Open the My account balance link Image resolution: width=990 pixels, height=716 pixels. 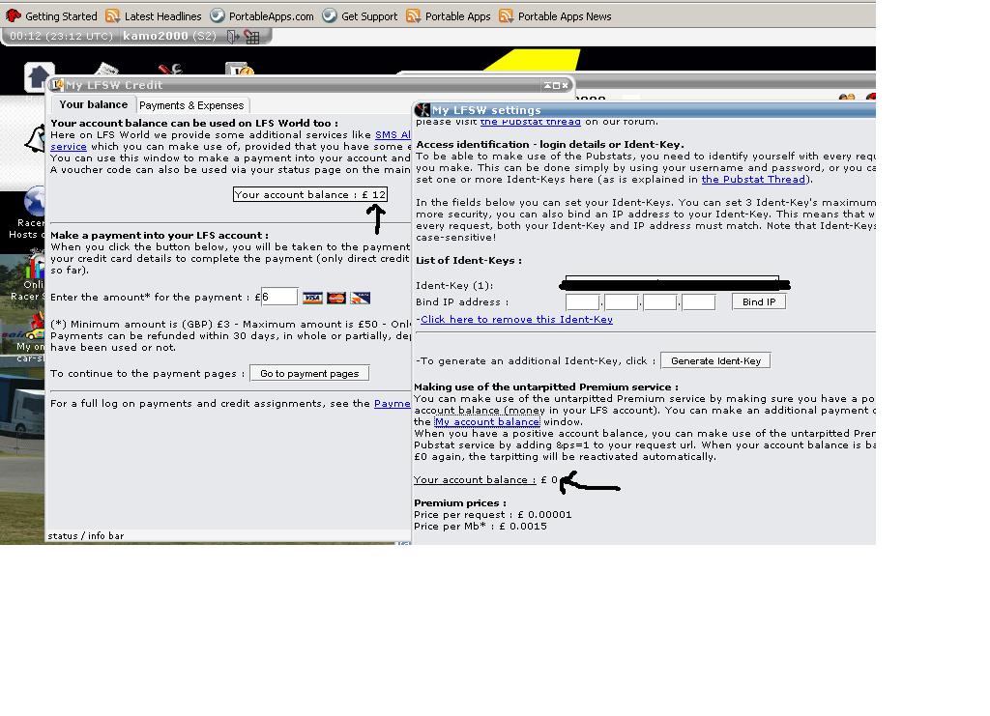click(487, 422)
